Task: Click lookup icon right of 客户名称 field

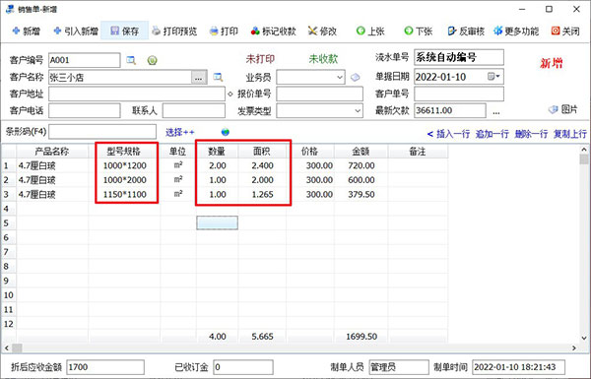Action: click(218, 77)
